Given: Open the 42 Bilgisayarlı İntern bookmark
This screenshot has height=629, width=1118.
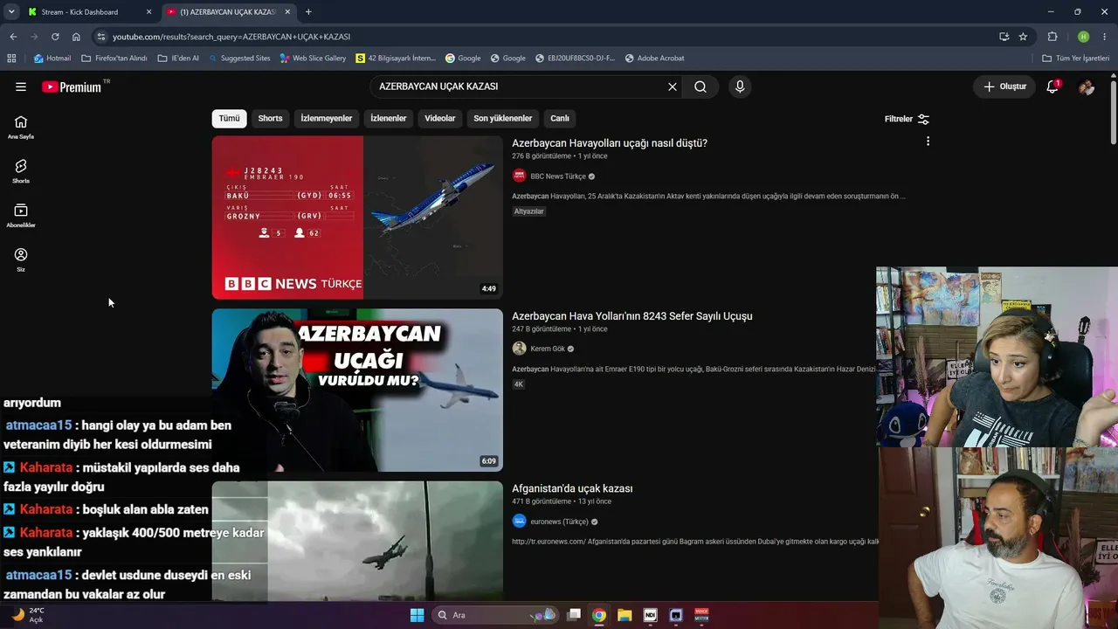Looking at the screenshot, I should coord(396,59).
